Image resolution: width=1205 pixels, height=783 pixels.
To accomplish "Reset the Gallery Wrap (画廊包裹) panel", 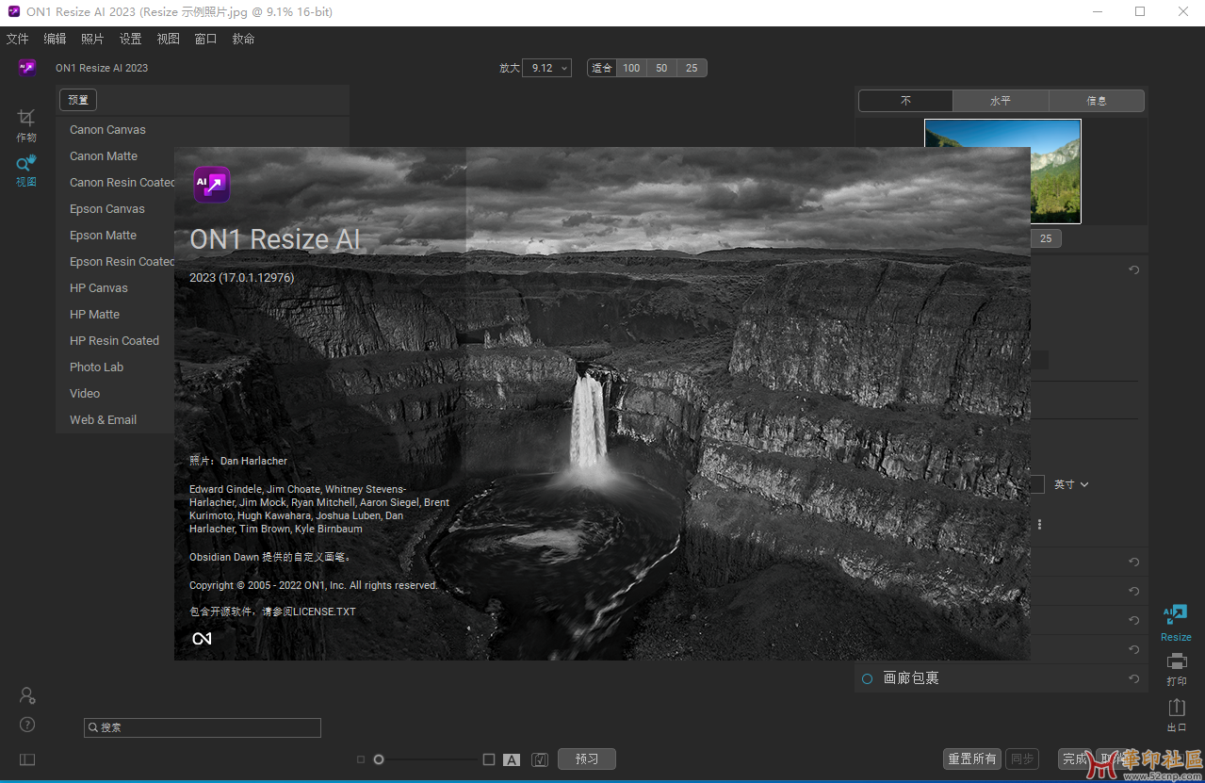I will pyautogui.click(x=1134, y=678).
